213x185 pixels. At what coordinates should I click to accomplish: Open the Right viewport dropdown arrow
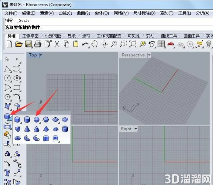[x=135, y=129]
